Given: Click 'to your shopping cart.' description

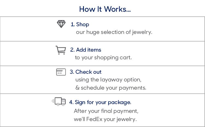Looking at the screenshot, I should point(103,58).
